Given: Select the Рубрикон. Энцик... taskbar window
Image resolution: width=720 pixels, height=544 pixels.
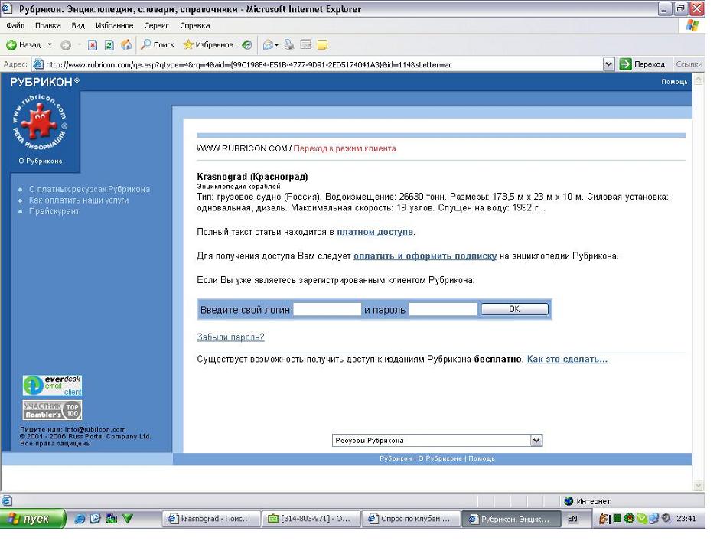Looking at the screenshot, I should (x=510, y=519).
